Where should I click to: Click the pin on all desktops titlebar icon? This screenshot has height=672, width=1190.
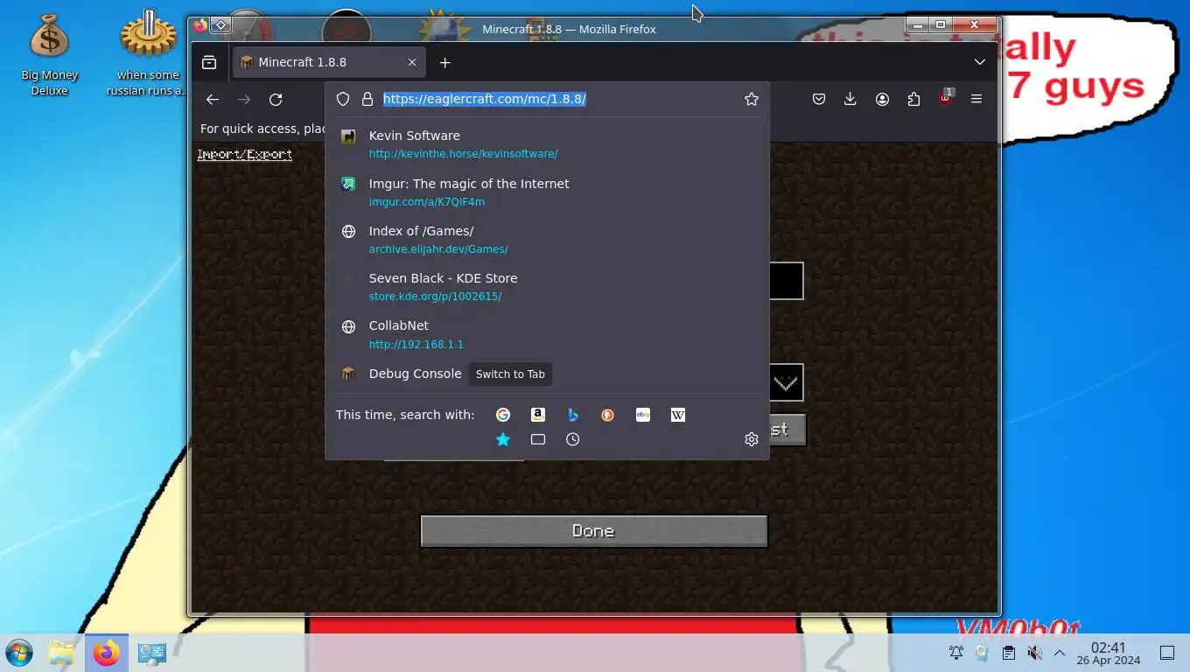click(221, 25)
